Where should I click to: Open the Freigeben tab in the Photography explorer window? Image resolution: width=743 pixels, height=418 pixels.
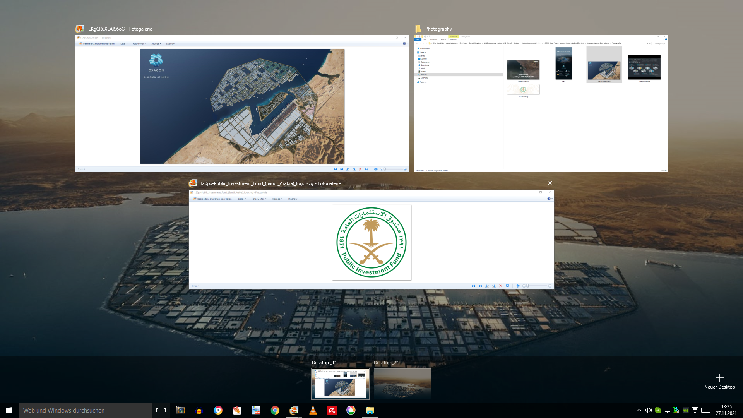point(434,39)
